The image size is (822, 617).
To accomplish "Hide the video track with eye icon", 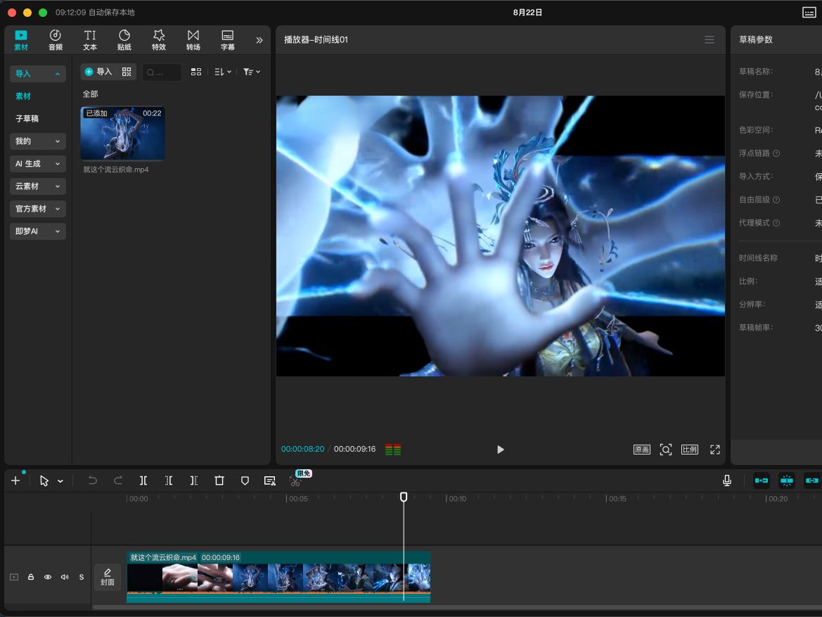I will click(x=48, y=577).
